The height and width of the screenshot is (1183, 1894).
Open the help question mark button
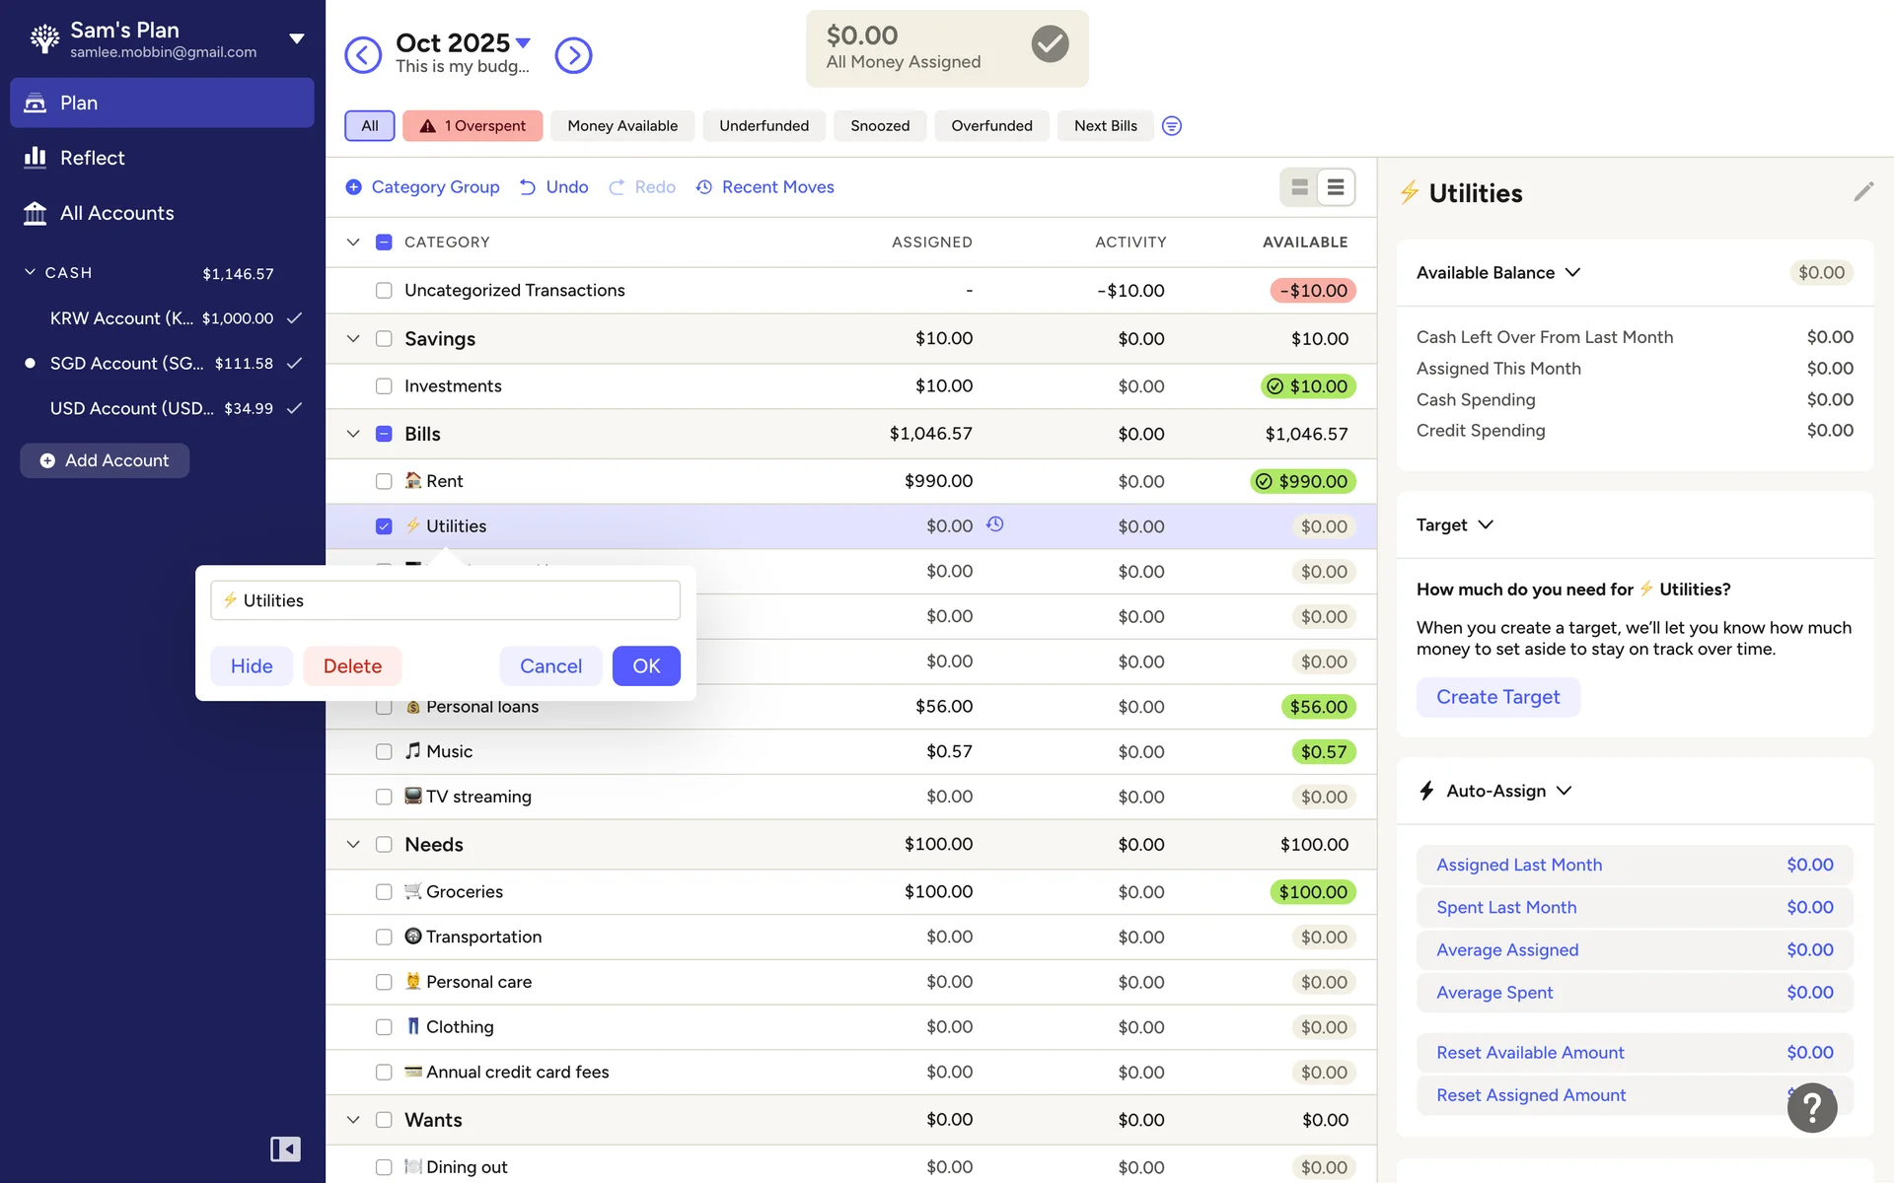1811,1107
